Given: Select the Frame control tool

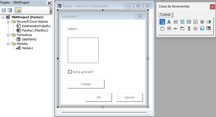Looking at the screenshot, I should (x=162, y=28).
